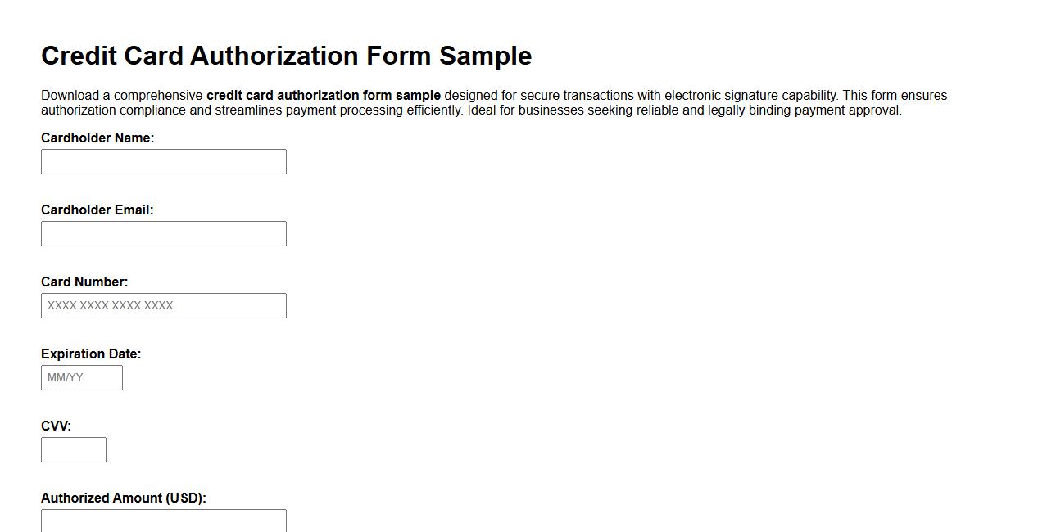The image size is (1047, 532).
Task: Click the Expiration Date MM/YY field
Action: (x=81, y=377)
